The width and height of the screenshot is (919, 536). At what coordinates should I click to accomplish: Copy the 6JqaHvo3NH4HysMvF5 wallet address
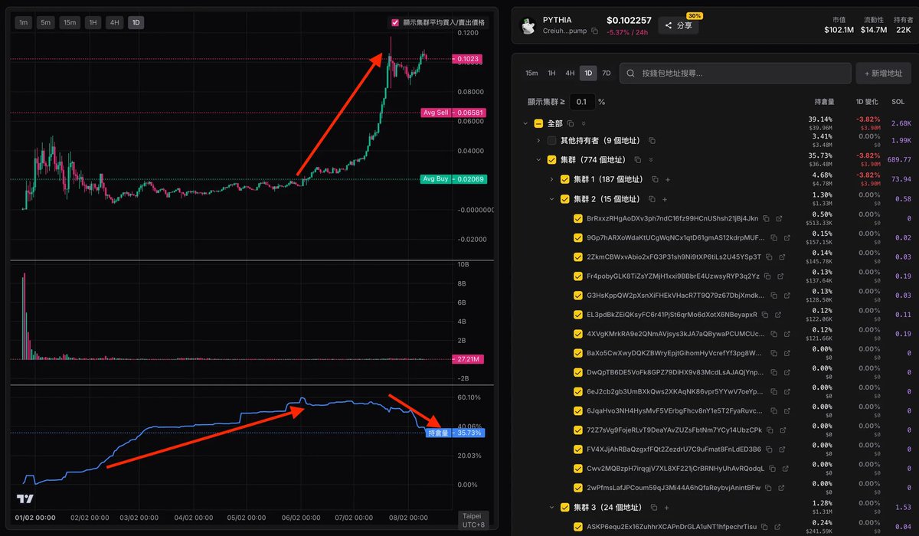coord(773,410)
